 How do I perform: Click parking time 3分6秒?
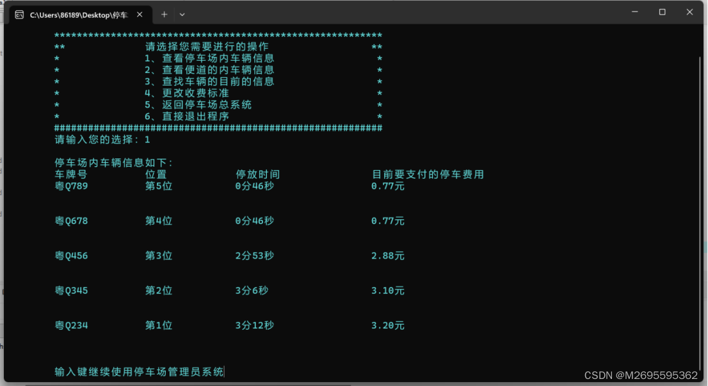click(252, 290)
